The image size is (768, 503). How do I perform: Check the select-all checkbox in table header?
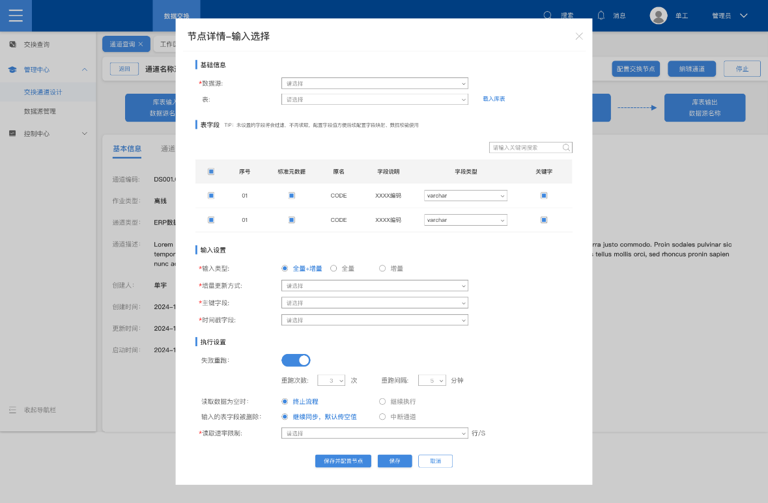pos(211,172)
